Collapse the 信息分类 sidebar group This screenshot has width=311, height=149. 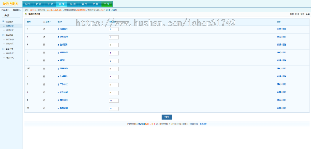tap(3, 22)
